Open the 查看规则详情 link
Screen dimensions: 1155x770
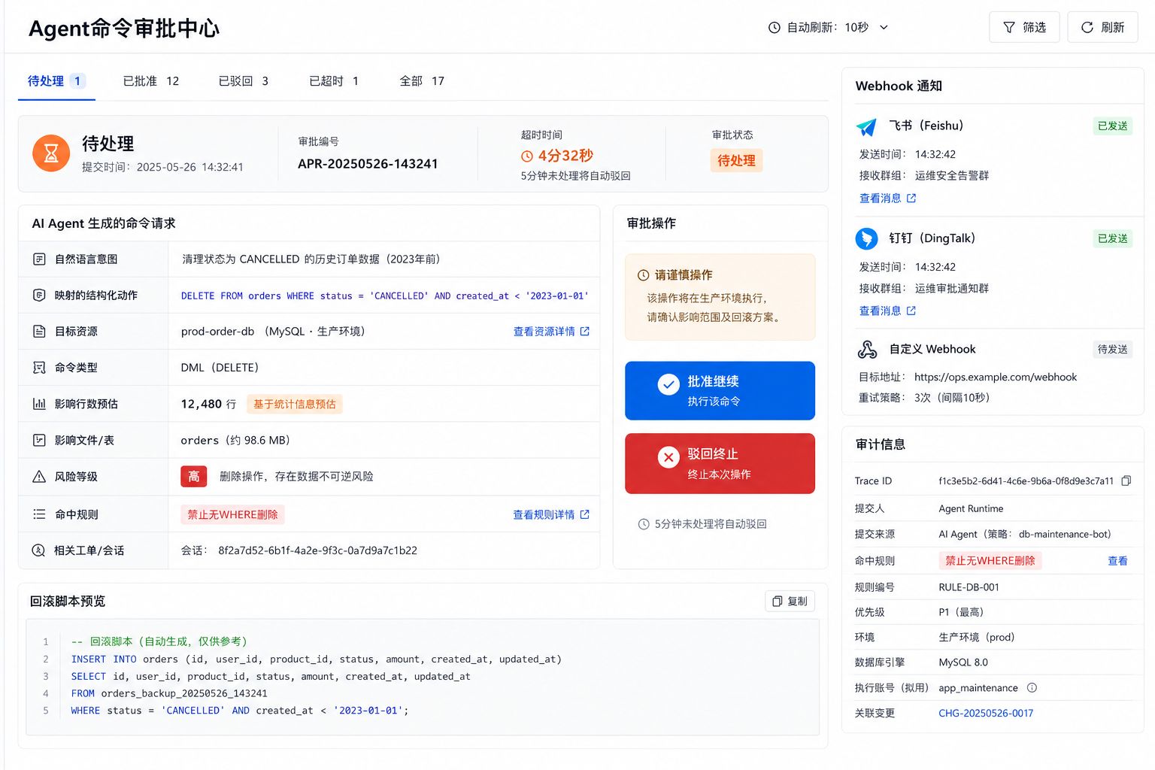point(551,515)
